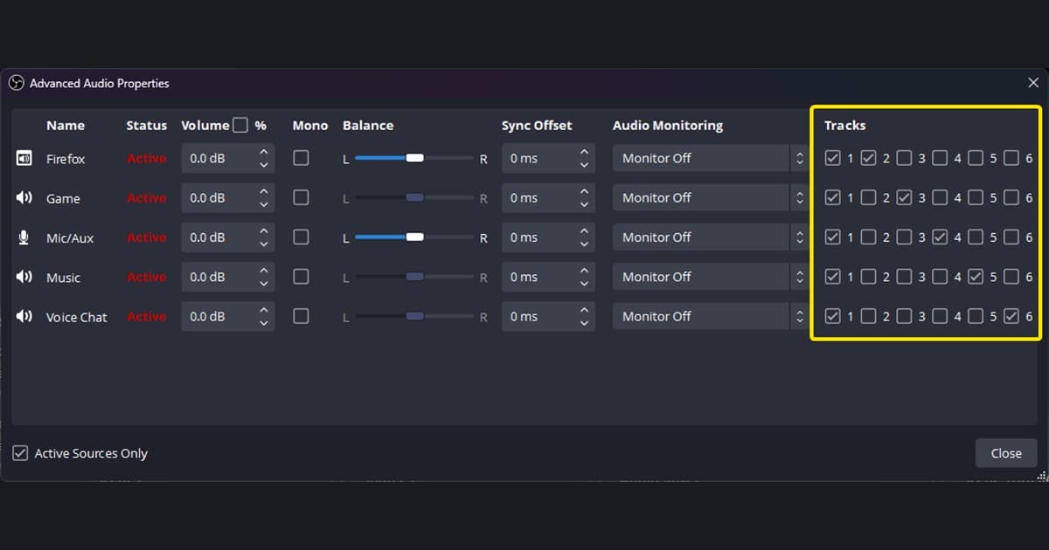
Task: Click Game volume spinner arrows
Action: [264, 197]
